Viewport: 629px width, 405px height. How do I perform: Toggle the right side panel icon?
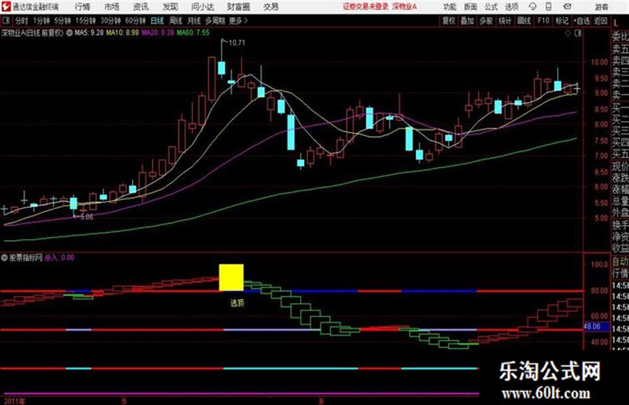click(578, 33)
